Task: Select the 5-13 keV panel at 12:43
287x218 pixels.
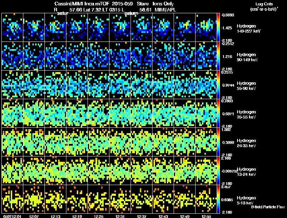Action: [x=163, y=199]
